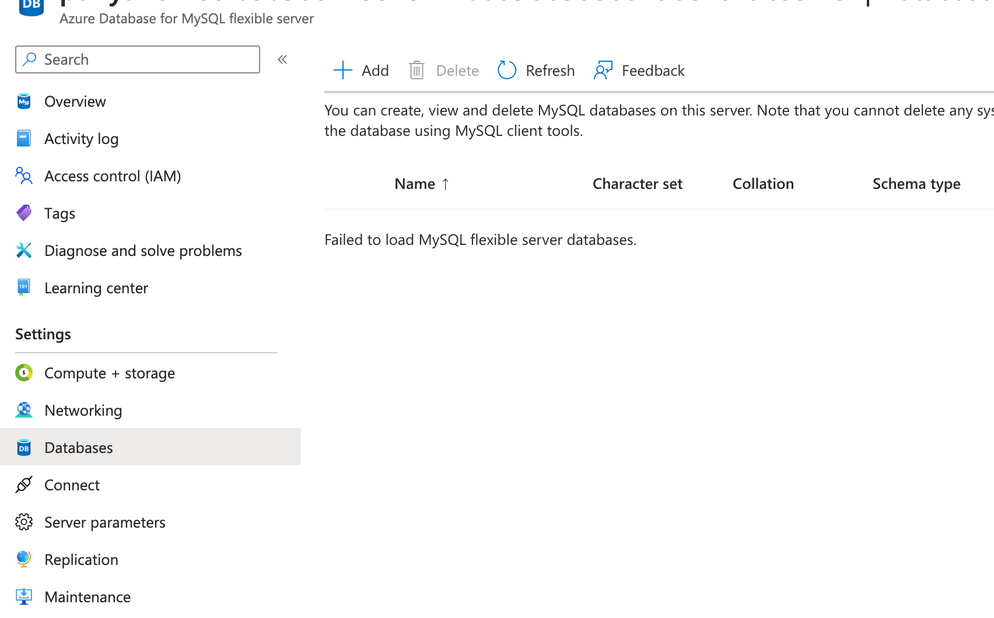The height and width of the screenshot is (618, 994).
Task: Open the Connect page
Action: tap(72, 485)
